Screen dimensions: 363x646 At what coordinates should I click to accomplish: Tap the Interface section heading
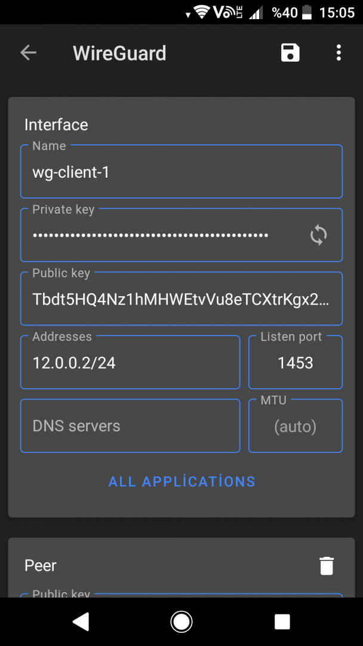[56, 124]
